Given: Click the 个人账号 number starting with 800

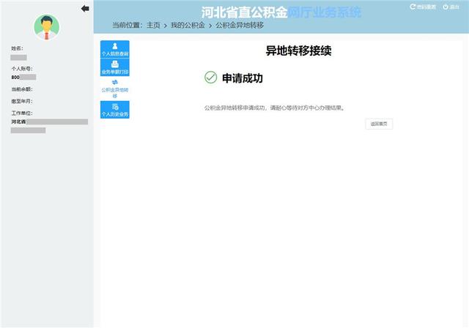Looking at the screenshot, I should 15,77.
